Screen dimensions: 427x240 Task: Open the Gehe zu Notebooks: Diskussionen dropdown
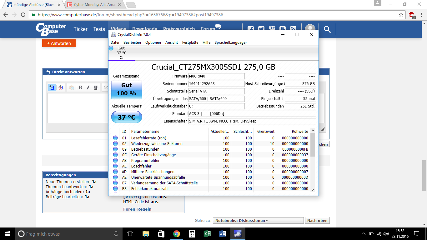(x=258, y=220)
